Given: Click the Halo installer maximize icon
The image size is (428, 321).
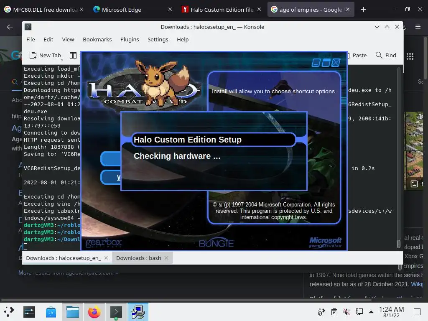Looking at the screenshot, I should coord(326,63).
